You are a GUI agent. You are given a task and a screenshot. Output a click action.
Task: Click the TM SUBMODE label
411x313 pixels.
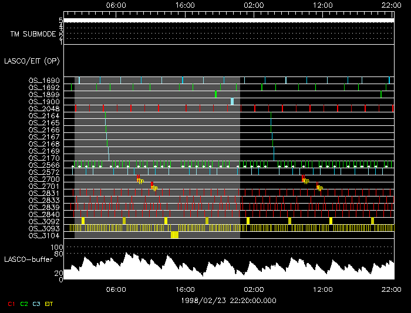coord(33,34)
